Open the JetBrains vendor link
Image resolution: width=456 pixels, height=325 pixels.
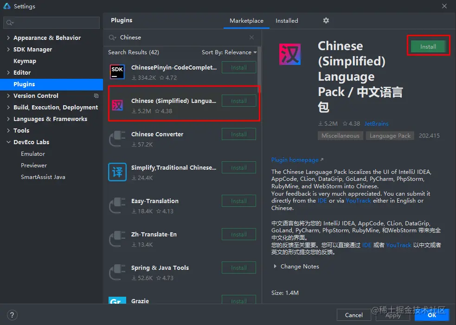tap(376, 123)
